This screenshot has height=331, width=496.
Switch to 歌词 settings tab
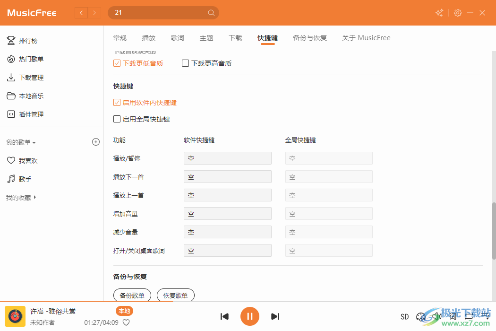178,38
